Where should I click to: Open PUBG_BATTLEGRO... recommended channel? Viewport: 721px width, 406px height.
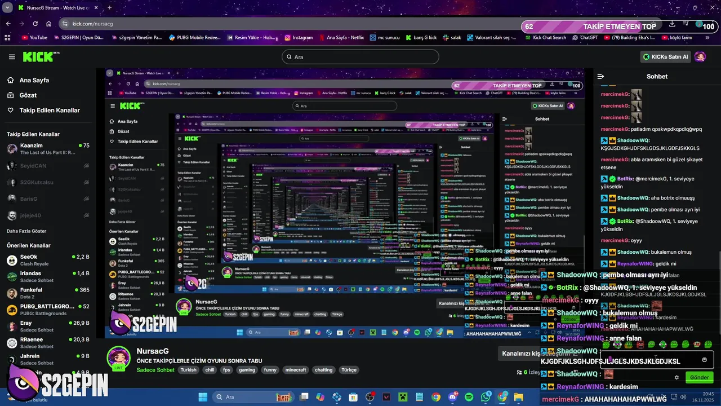47,310
